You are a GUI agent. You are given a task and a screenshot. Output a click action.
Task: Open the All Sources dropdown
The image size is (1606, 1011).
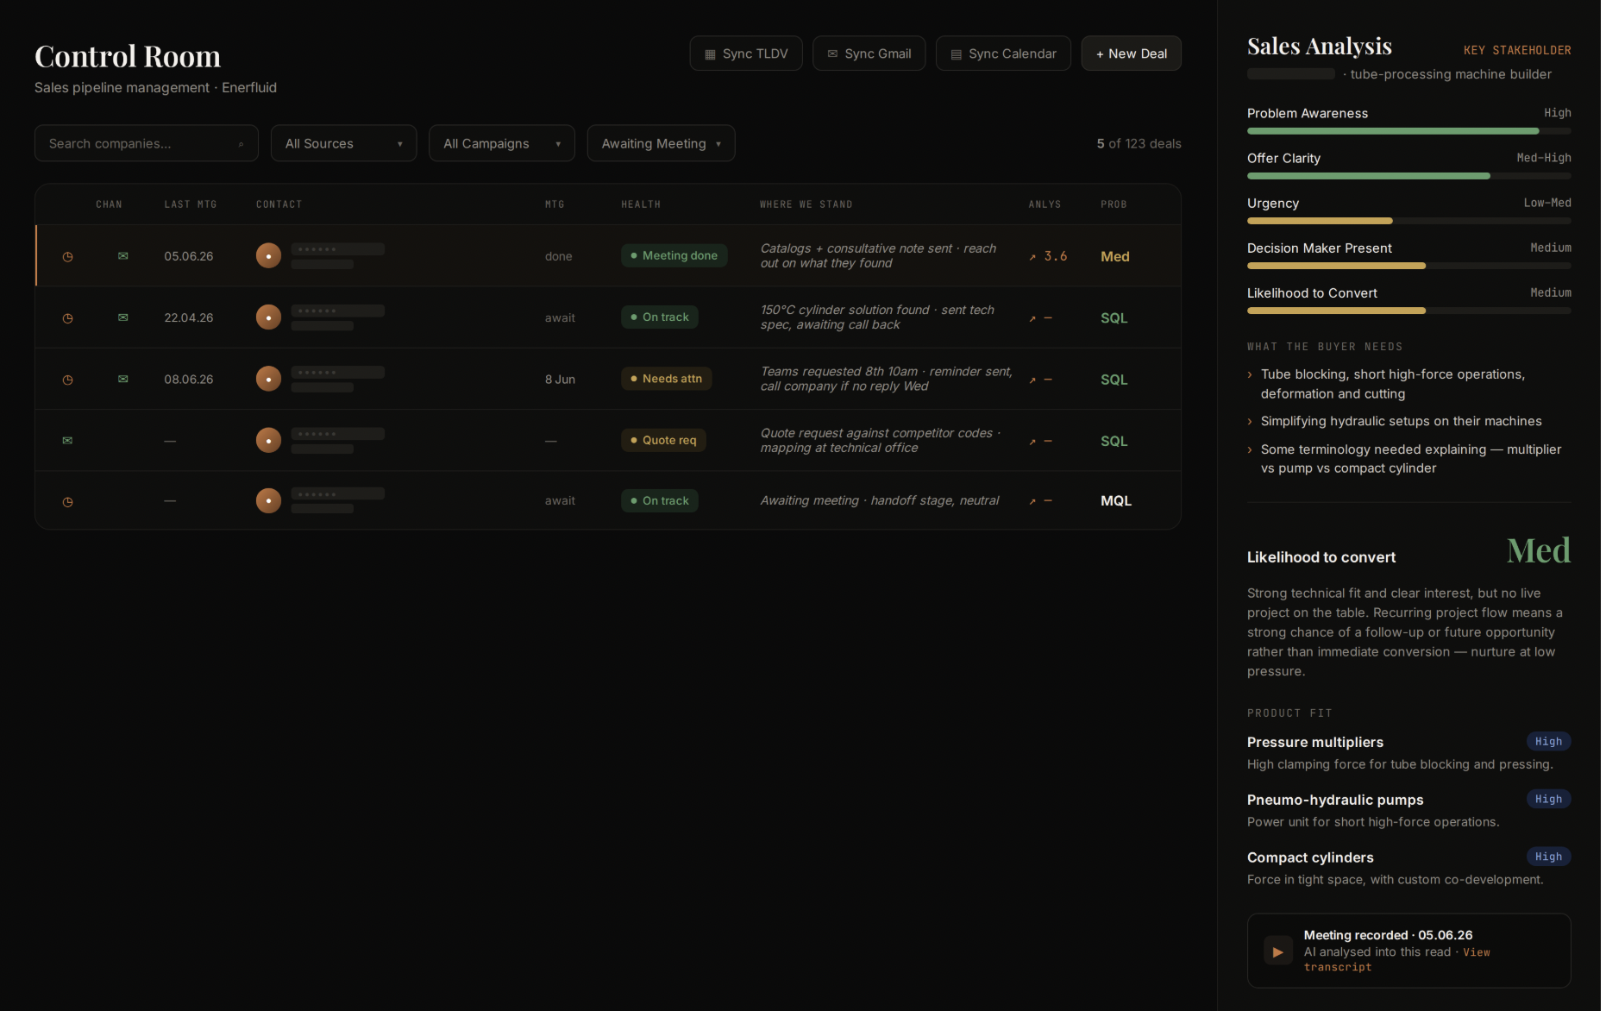(x=343, y=143)
